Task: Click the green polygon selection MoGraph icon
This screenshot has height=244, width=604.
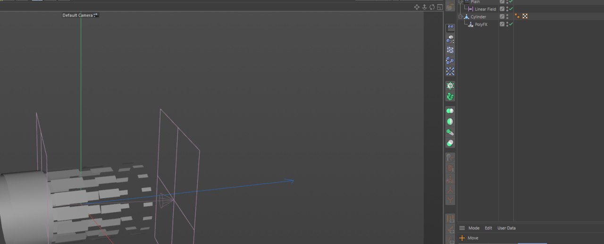Action: point(450,86)
